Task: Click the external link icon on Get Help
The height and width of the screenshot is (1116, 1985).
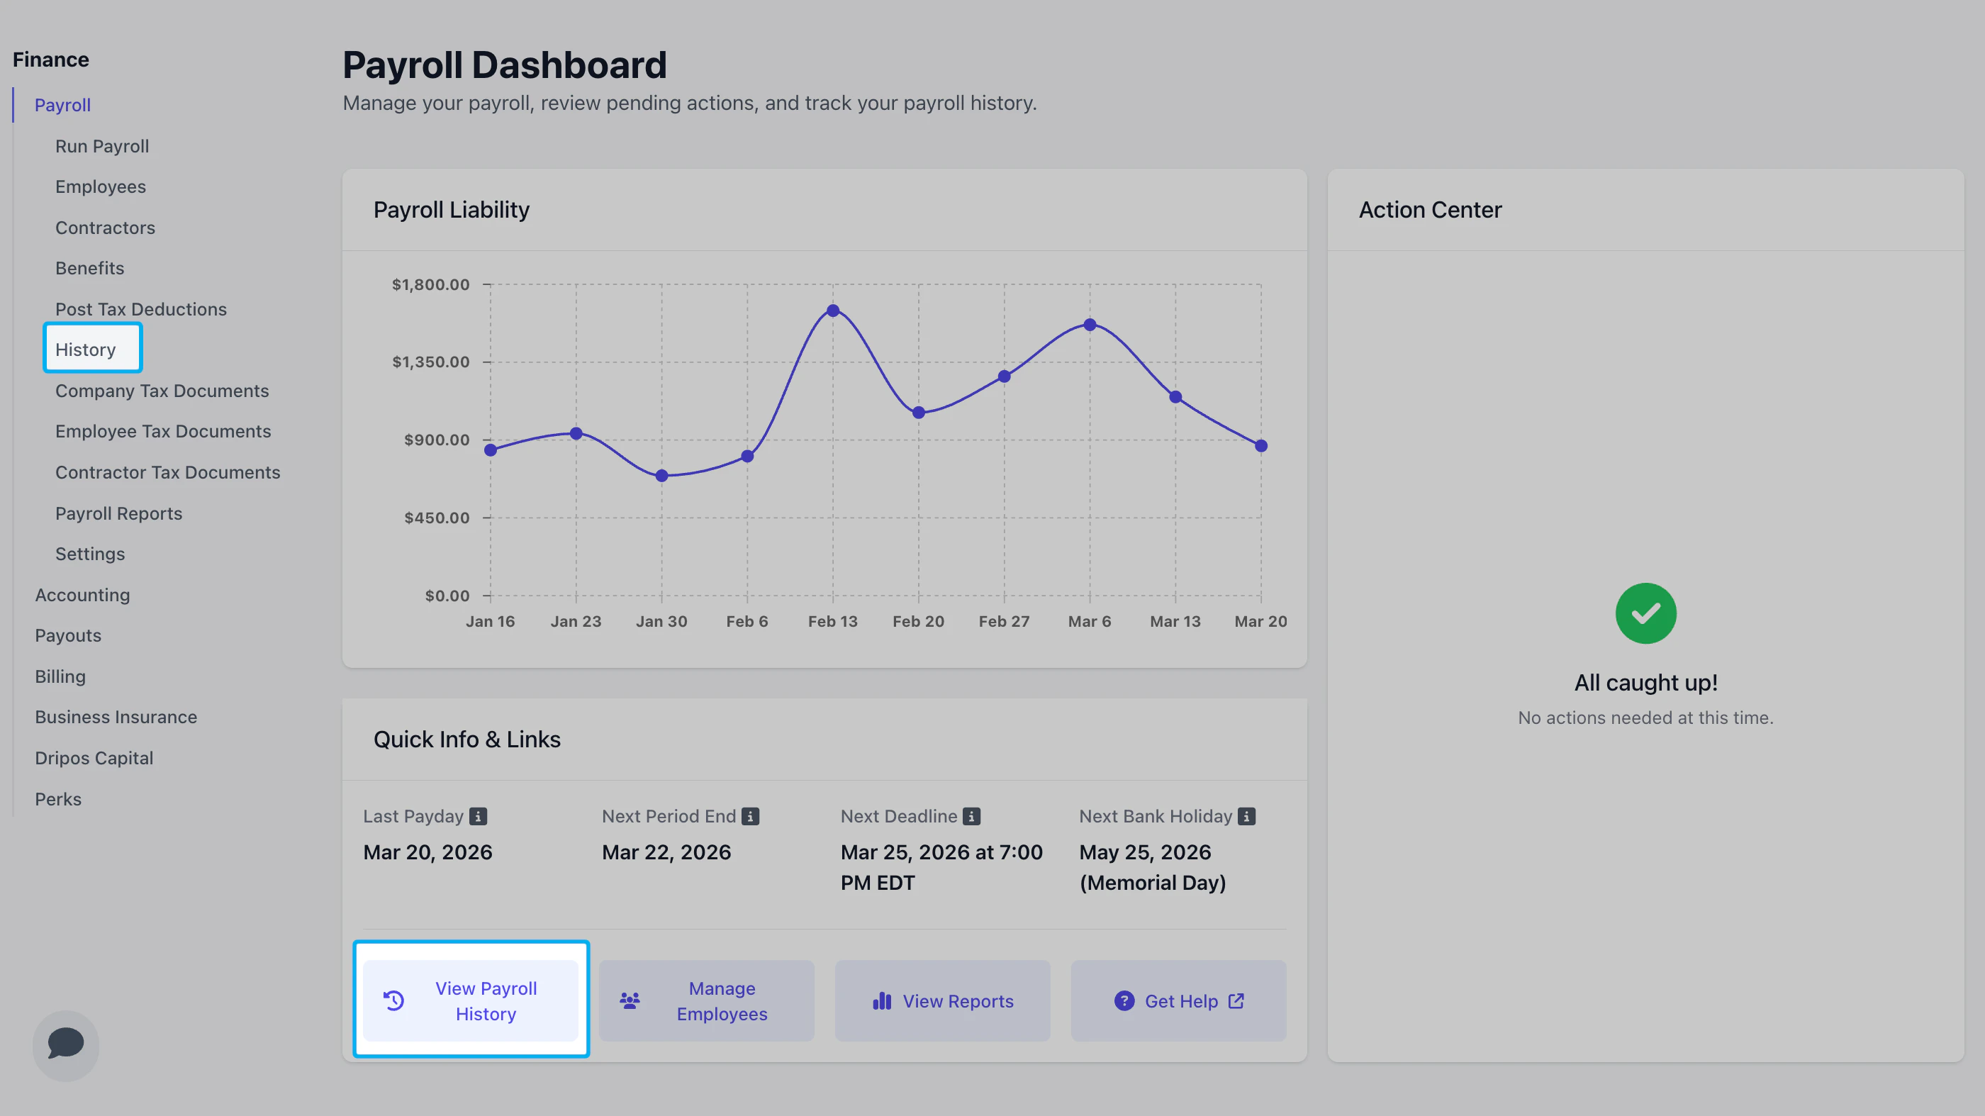Action: point(1236,1000)
